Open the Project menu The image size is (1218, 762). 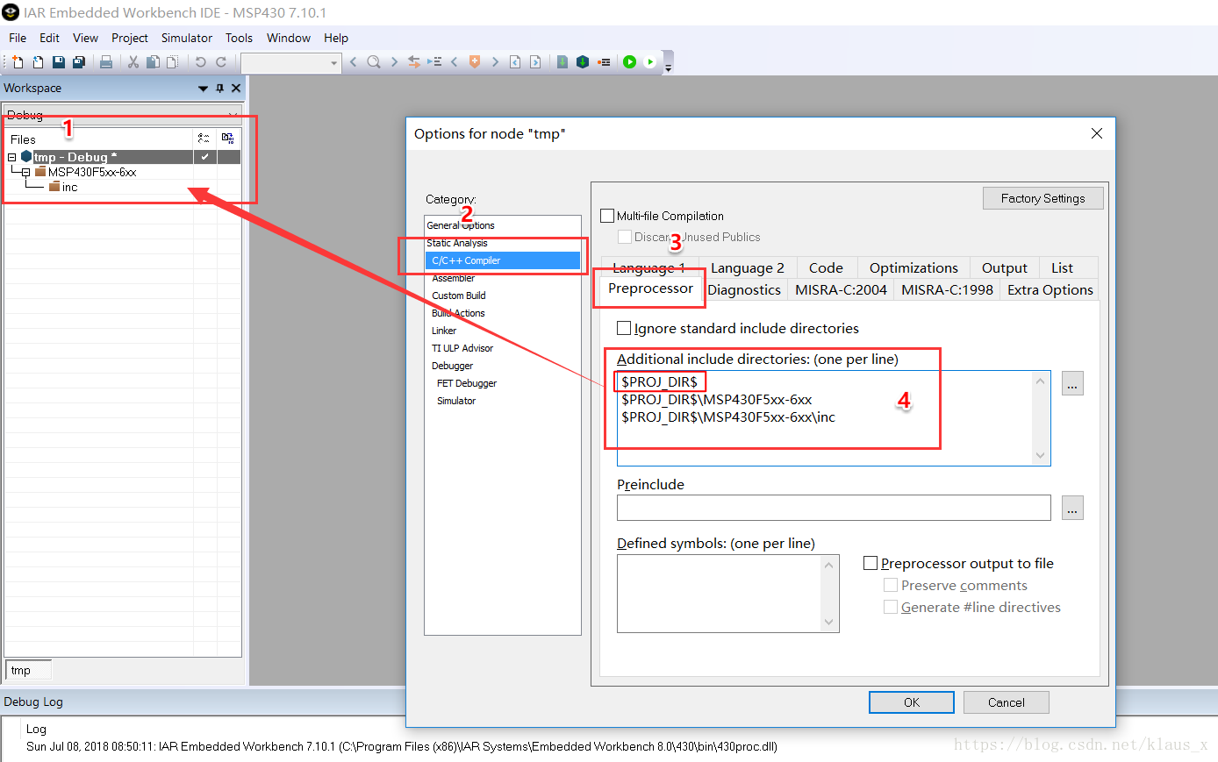pyautogui.click(x=130, y=38)
